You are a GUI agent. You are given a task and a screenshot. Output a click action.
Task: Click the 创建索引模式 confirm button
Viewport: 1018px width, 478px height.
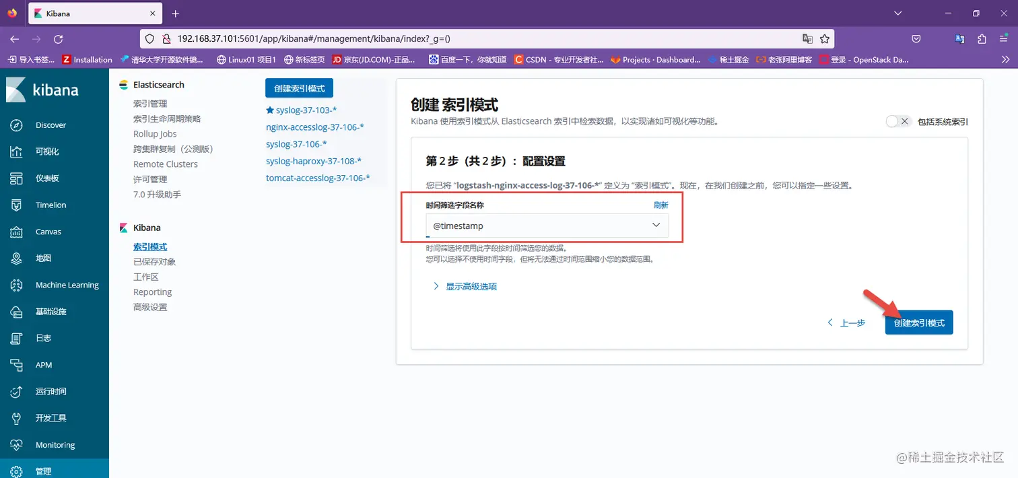coord(918,322)
